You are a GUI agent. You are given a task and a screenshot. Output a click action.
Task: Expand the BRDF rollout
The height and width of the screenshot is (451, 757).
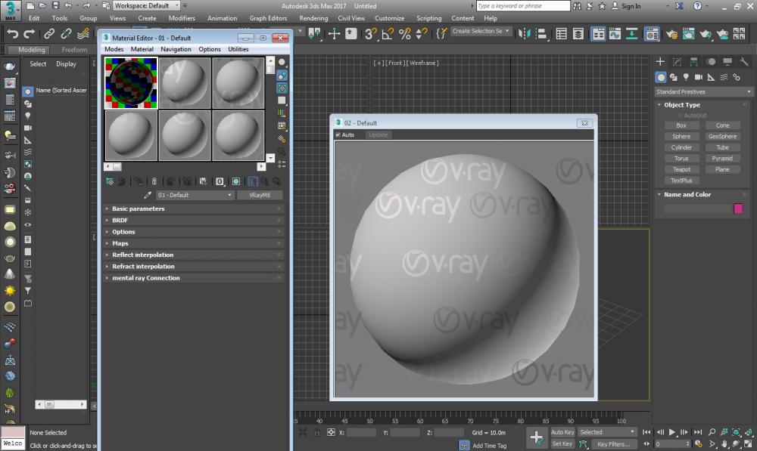click(120, 221)
